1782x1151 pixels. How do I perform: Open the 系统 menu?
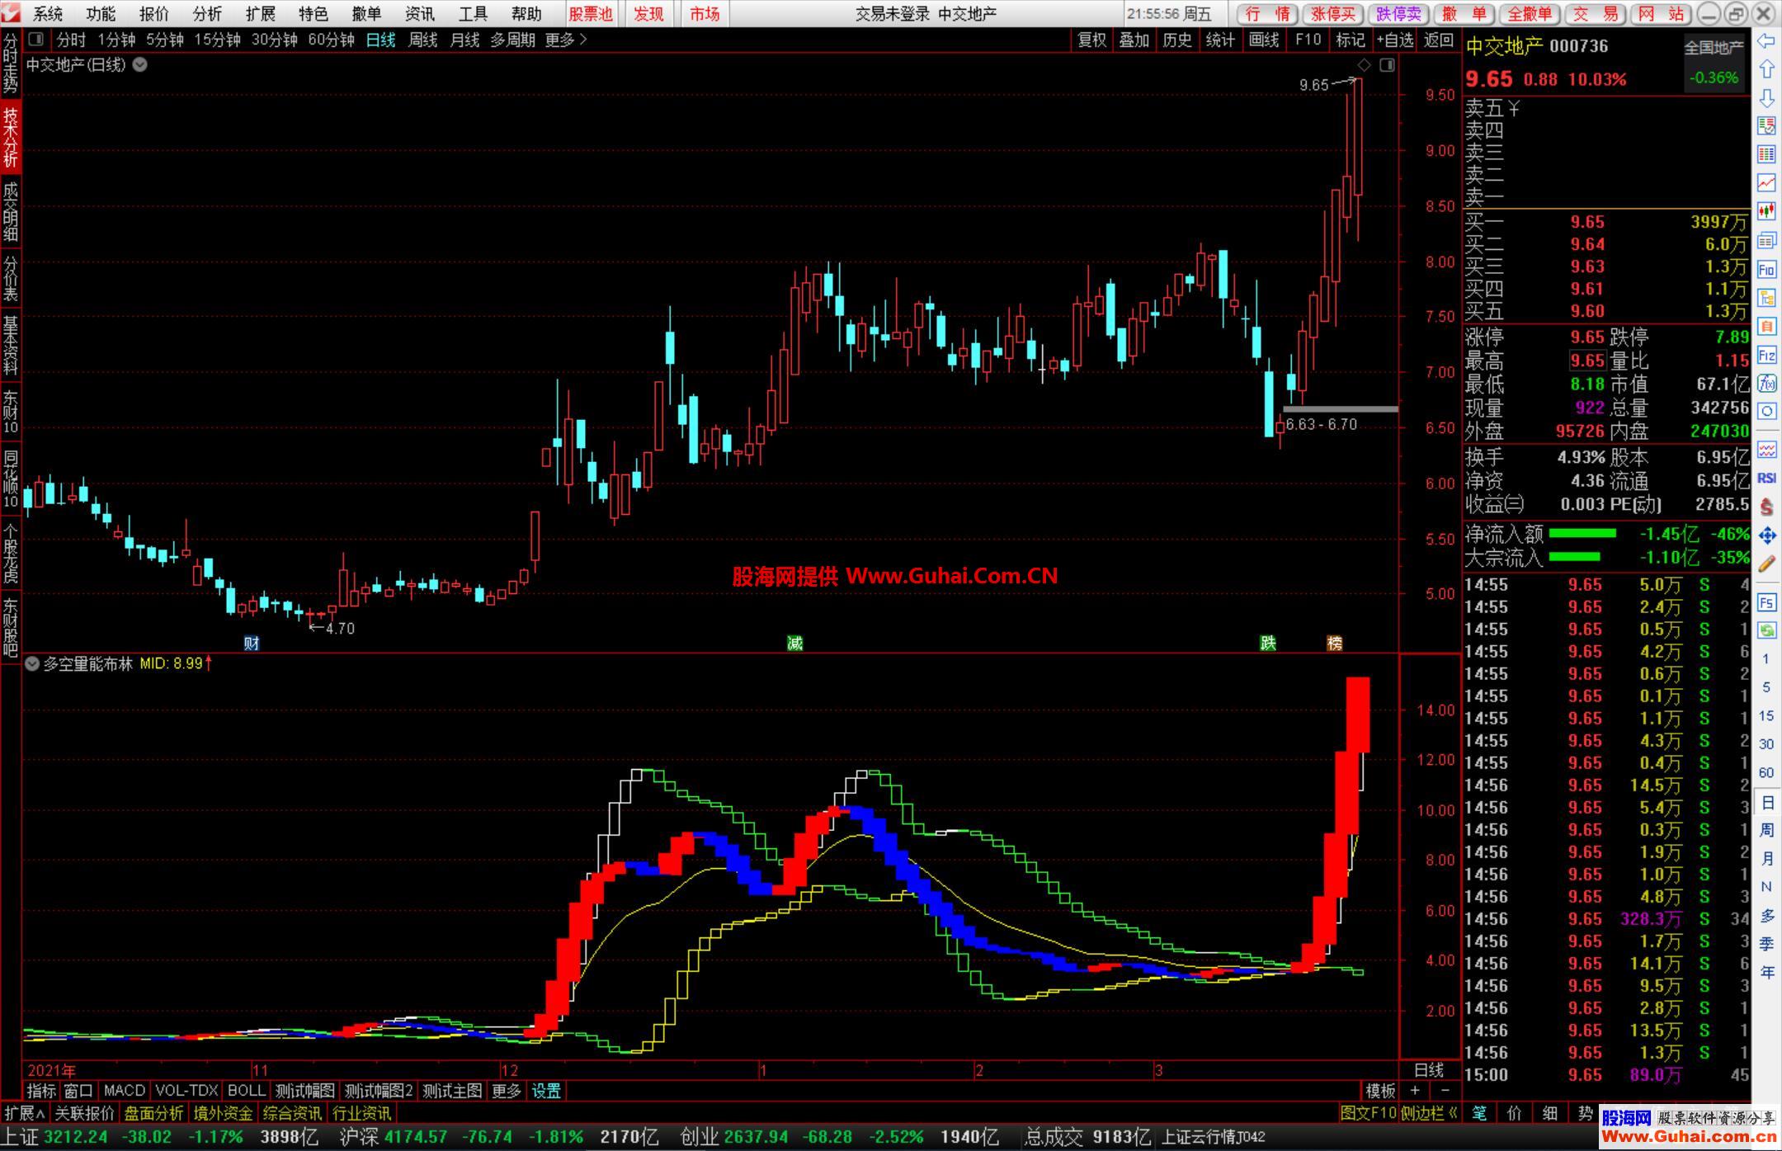pyautogui.click(x=48, y=14)
